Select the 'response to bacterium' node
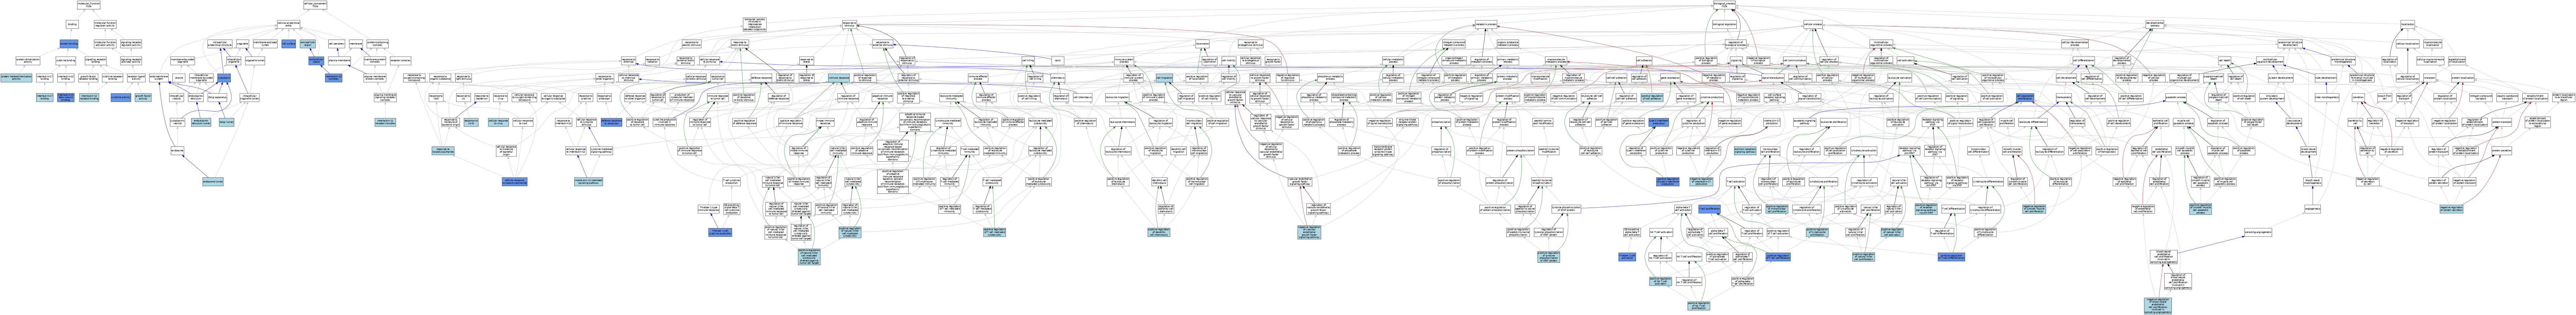 [x=482, y=98]
